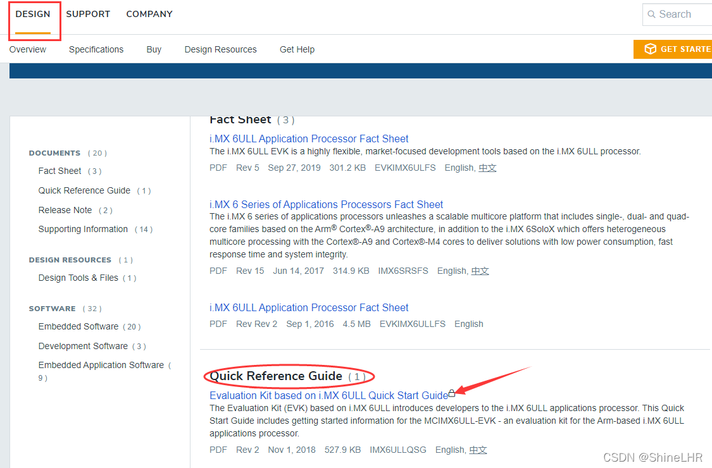This screenshot has width=712, height=468.
Task: Filter by Supporting Information in sidebar
Action: (x=83, y=229)
